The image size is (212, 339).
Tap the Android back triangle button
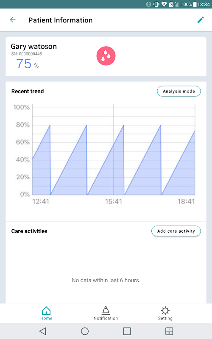pos(43,331)
